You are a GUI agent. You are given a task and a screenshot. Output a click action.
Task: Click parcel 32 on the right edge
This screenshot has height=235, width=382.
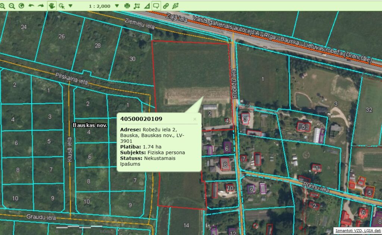369,110
